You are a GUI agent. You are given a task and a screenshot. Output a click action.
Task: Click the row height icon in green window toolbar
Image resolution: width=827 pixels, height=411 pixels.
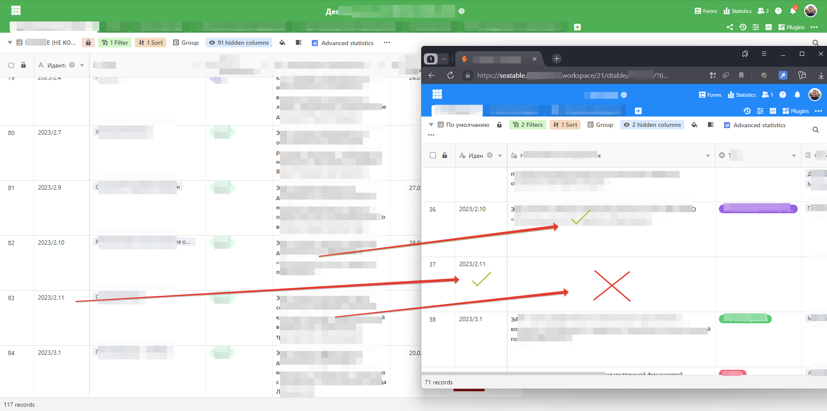[x=298, y=43]
